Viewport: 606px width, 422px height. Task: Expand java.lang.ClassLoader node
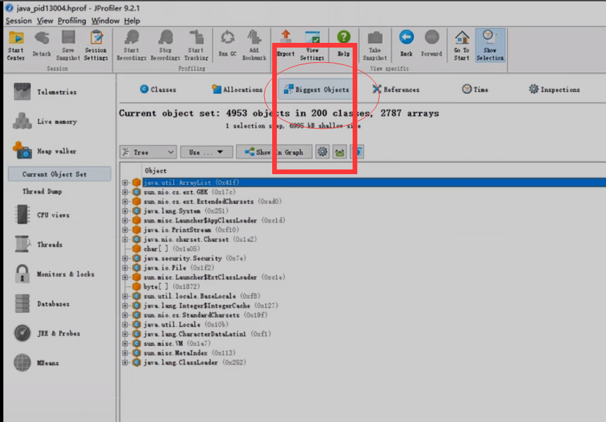coord(125,362)
